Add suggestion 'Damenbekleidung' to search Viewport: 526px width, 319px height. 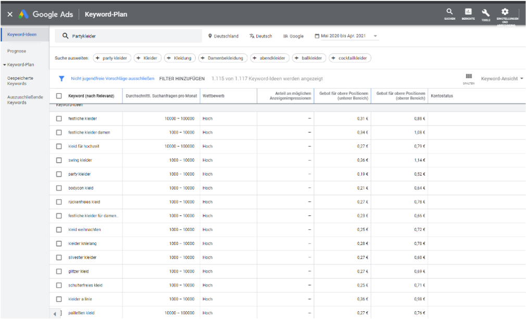tap(223, 58)
